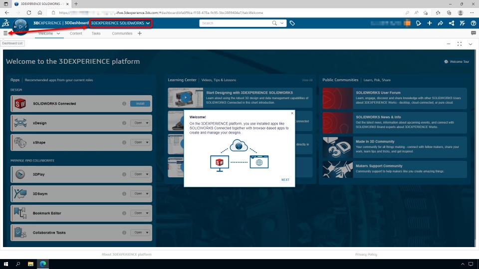
Task: Open About 3DEXPERIENCE platform link
Action: 126,255
